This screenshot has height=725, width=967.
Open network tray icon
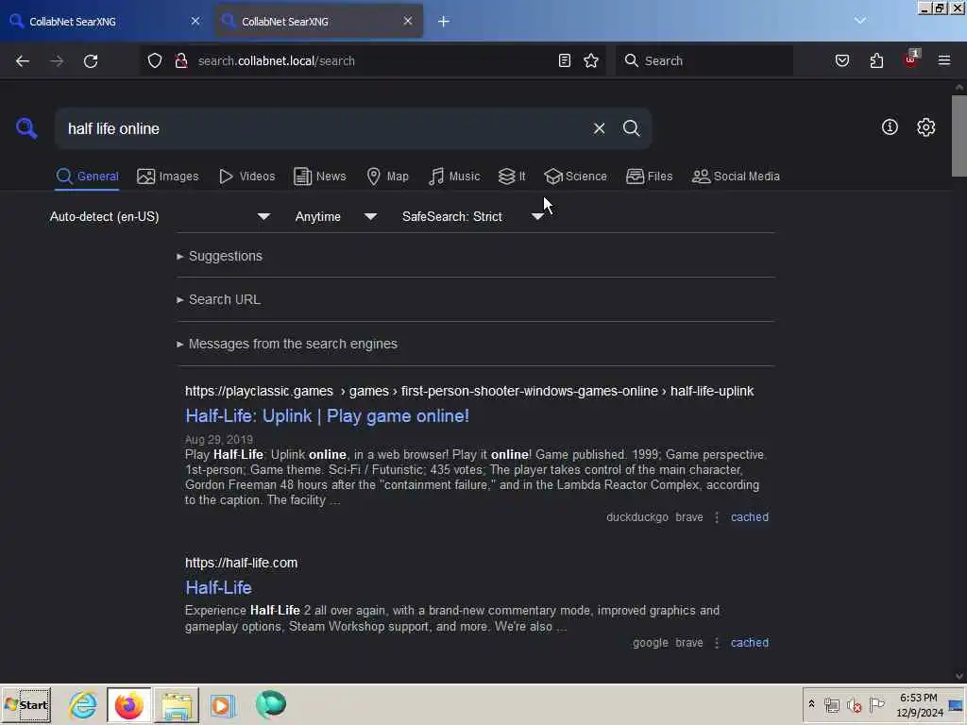831,705
